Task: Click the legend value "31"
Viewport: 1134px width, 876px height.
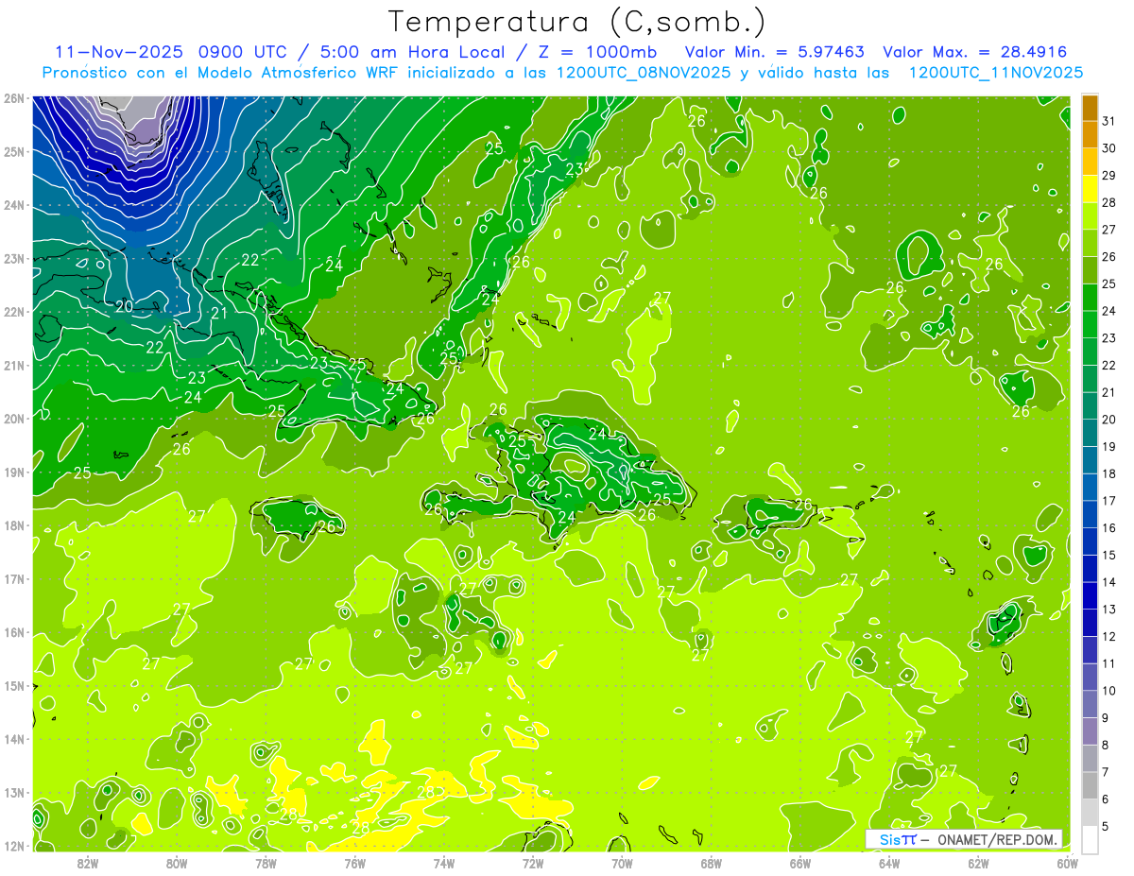Action: tap(1109, 121)
